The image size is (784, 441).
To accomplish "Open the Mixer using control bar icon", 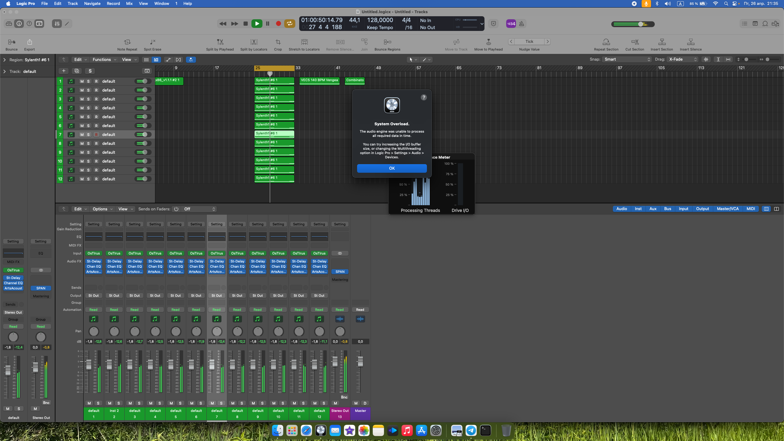I will 57,24.
